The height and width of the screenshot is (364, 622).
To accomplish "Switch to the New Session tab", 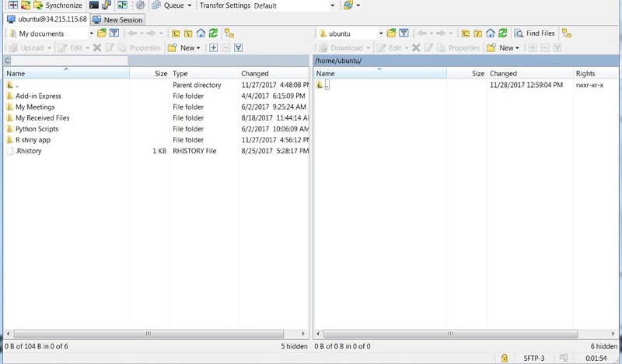I will coord(117,19).
